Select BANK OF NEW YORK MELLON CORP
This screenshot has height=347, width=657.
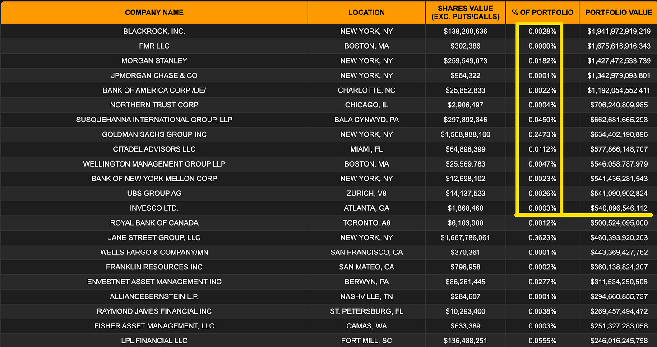pos(154,179)
